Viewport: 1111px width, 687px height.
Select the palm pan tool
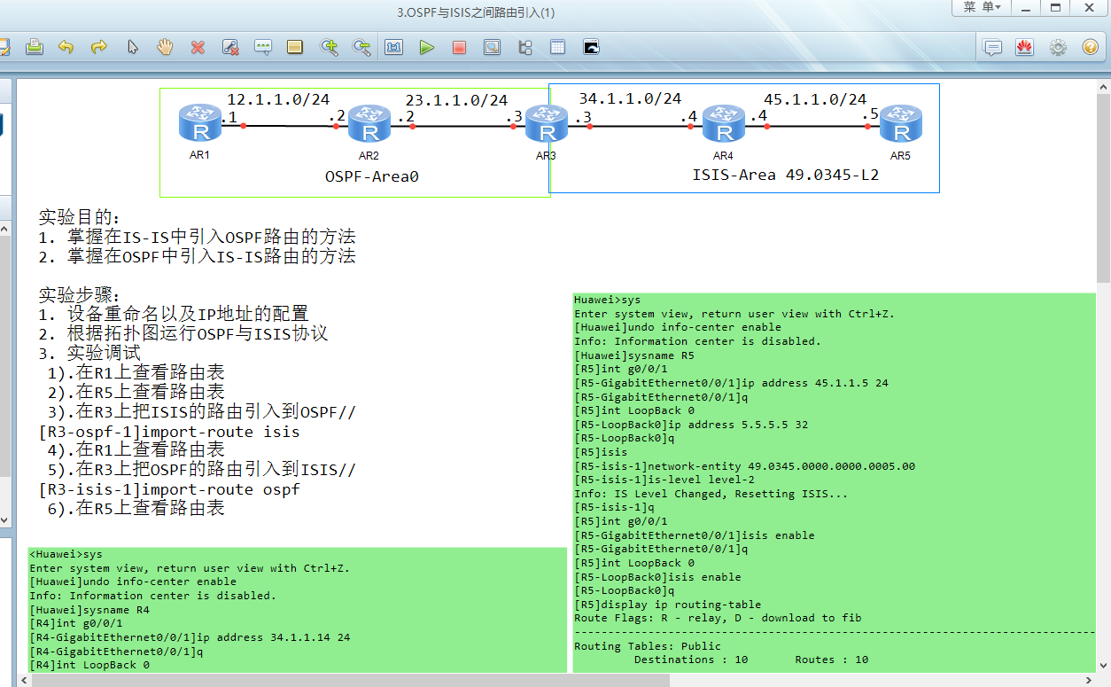(x=165, y=48)
